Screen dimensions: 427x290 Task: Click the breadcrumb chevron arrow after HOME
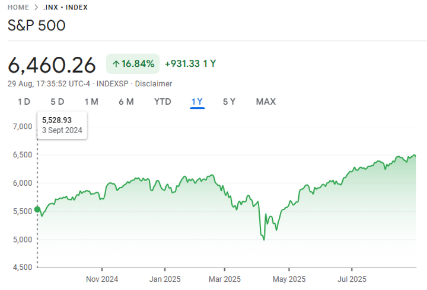36,7
